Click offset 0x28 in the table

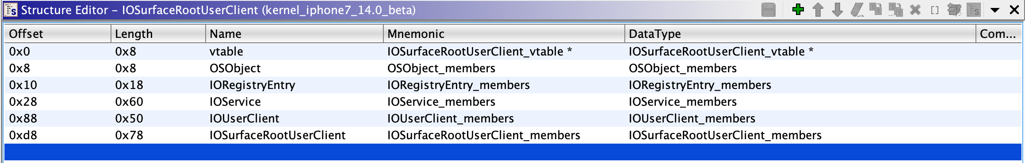point(57,102)
